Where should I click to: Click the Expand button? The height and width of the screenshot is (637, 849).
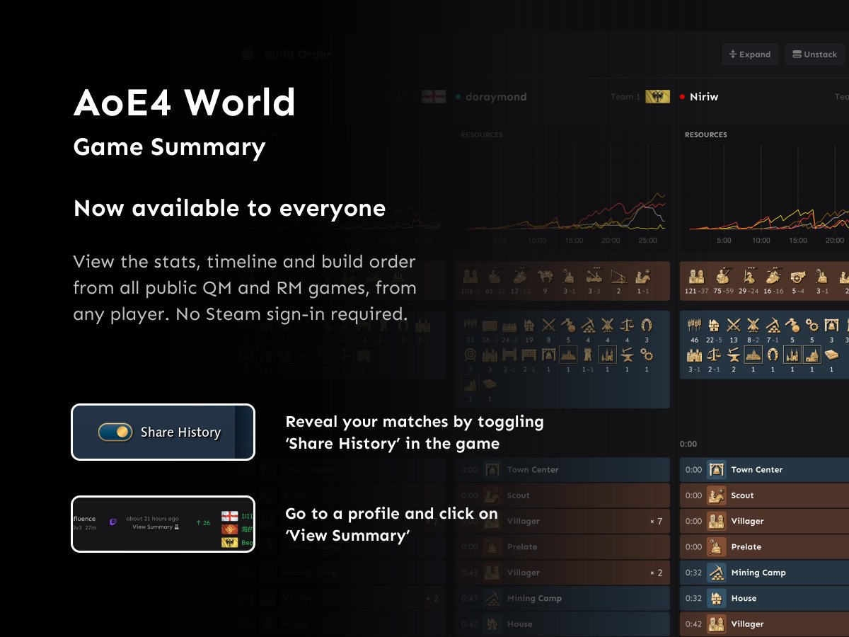[x=750, y=54]
